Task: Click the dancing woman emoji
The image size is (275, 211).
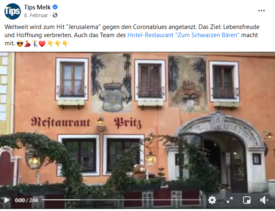Action: click(27, 44)
